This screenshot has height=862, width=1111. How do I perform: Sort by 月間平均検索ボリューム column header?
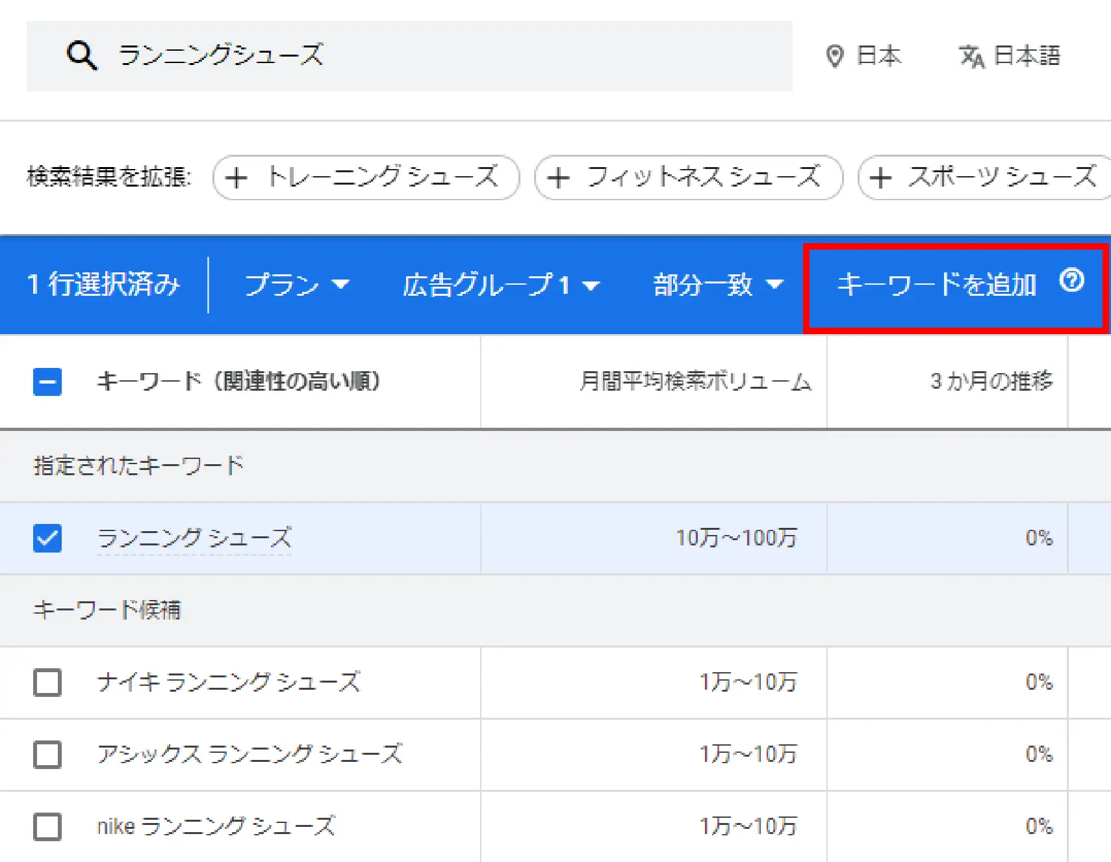[695, 381]
